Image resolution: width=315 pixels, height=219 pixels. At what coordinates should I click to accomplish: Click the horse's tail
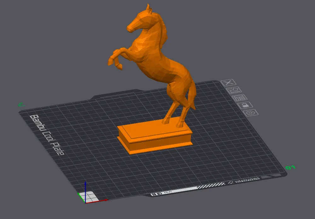point(192,95)
